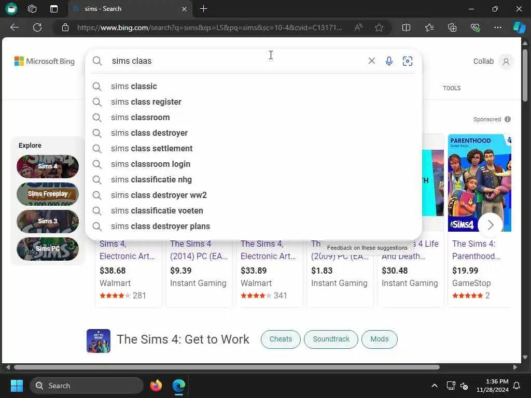The width and height of the screenshot is (531, 398).
Task: Open the 'The Sims 4 (2014) PC' listing
Action: (x=199, y=250)
